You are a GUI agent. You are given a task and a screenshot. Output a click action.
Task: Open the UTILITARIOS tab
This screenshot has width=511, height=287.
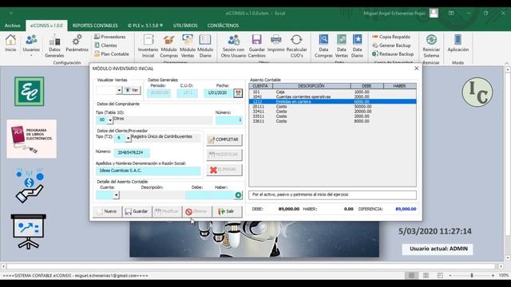pos(185,26)
